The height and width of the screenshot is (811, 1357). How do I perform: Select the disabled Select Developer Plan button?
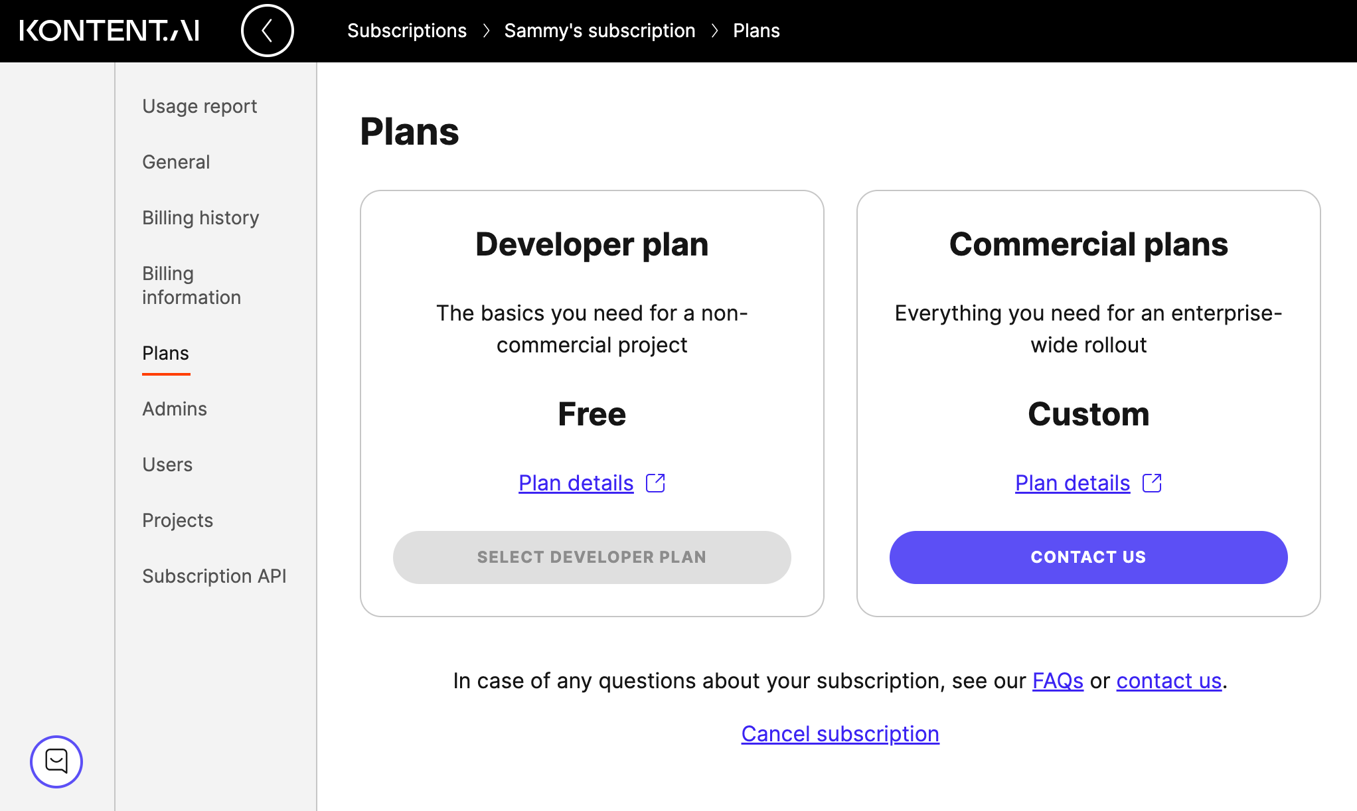click(592, 557)
